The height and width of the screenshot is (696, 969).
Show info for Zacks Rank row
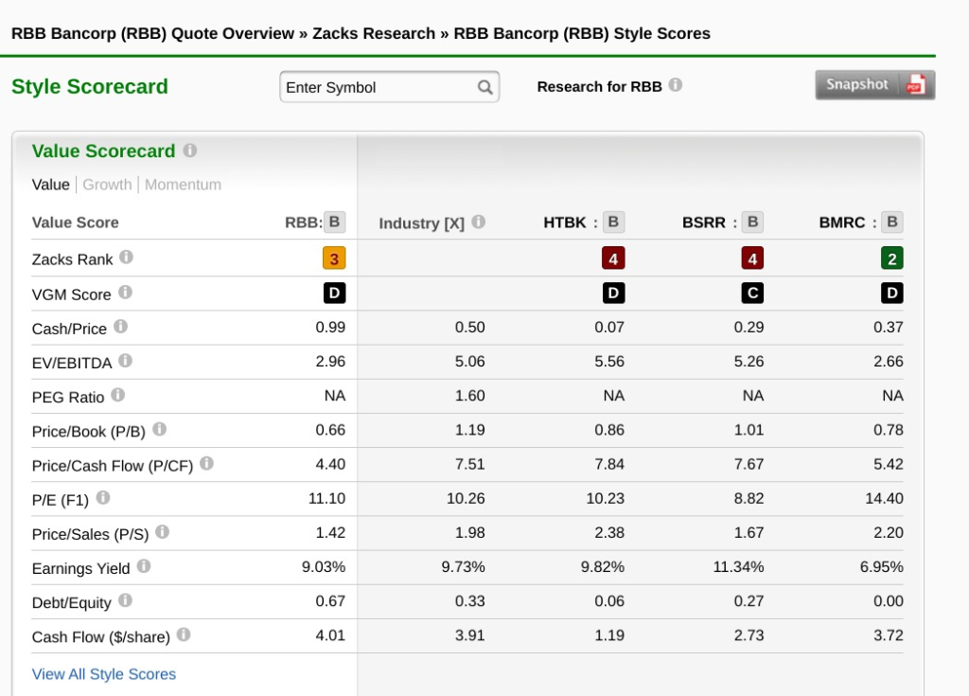126,257
